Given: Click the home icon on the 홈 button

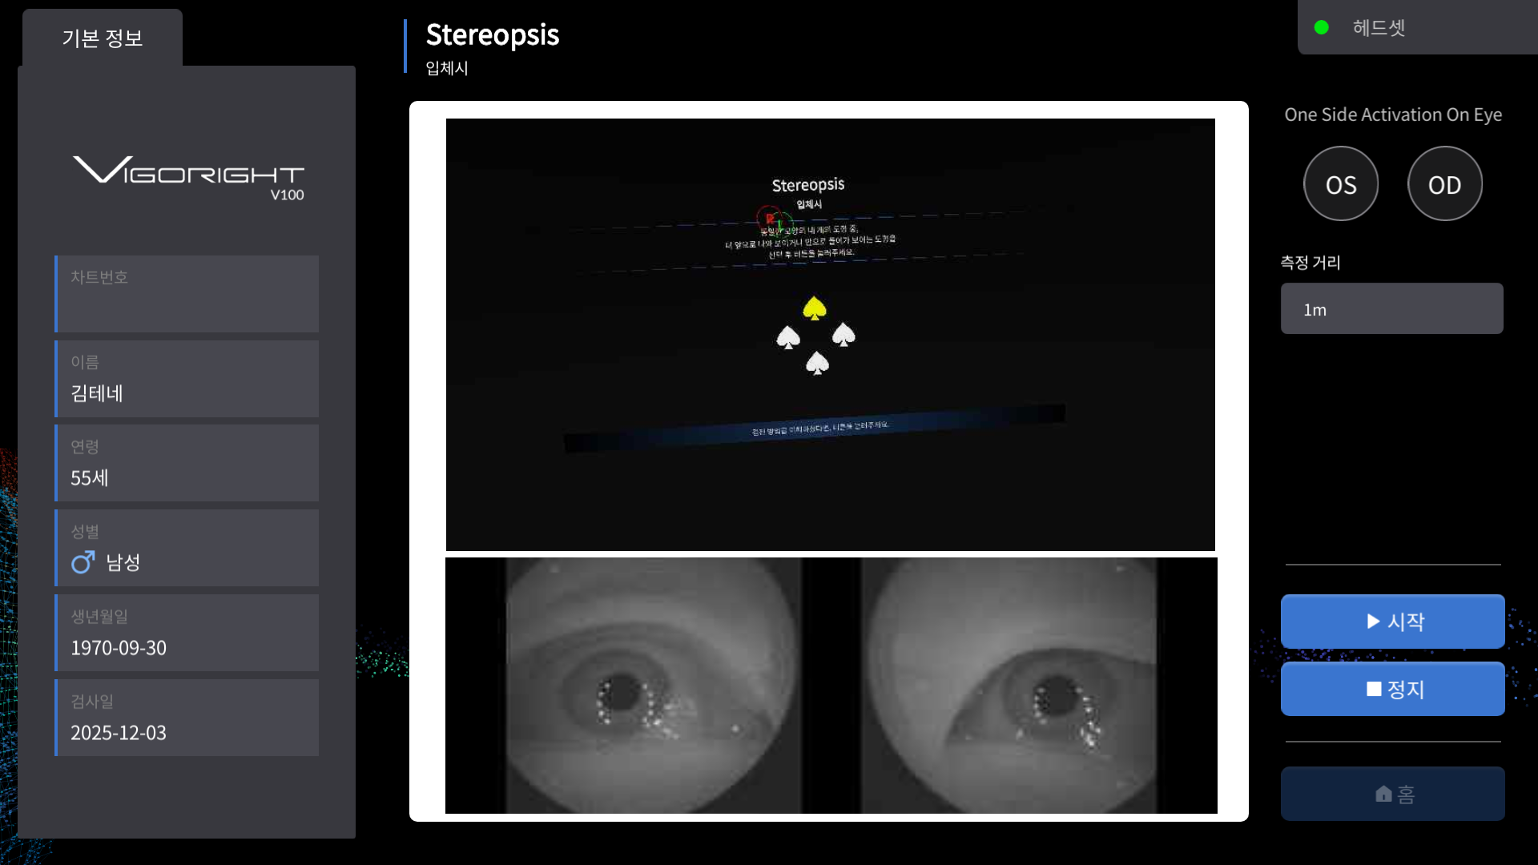Looking at the screenshot, I should coord(1383,793).
